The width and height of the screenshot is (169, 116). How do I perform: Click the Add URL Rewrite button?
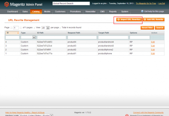click(x=154, y=19)
